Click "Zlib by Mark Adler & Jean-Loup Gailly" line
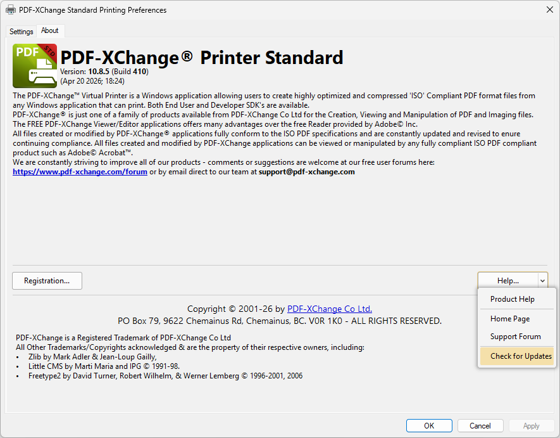This screenshot has width=560, height=438. (92, 357)
